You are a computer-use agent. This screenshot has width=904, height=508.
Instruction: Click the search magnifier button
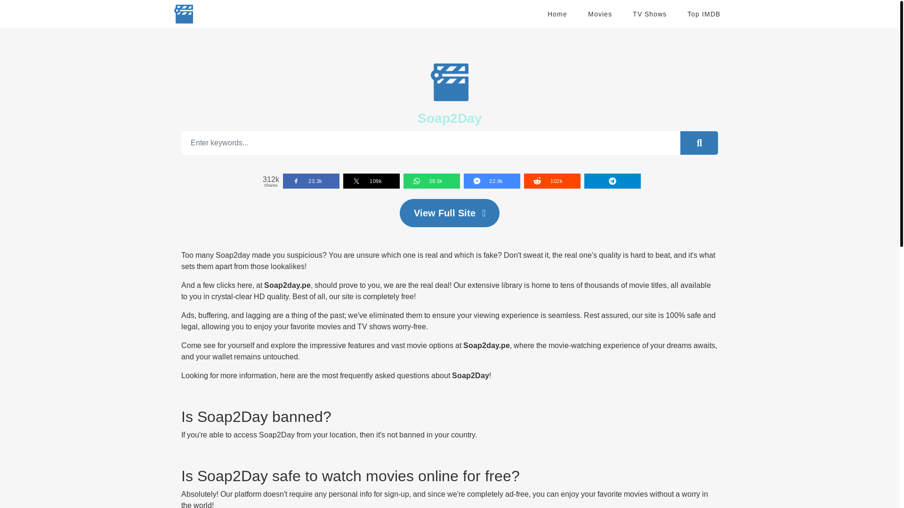tap(699, 143)
